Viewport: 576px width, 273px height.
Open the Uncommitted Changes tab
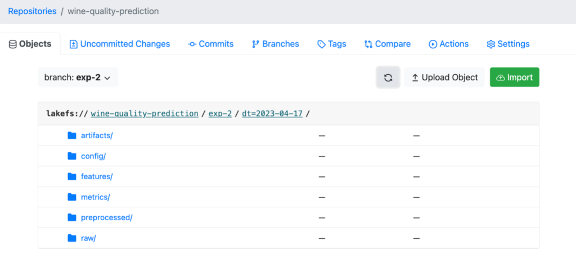(x=120, y=44)
